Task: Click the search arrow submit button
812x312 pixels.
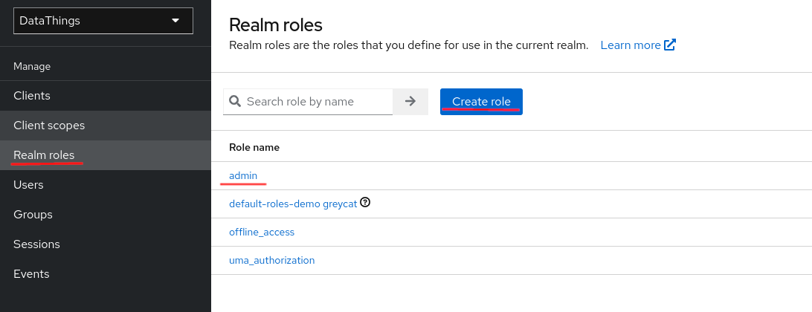Action: pos(410,102)
